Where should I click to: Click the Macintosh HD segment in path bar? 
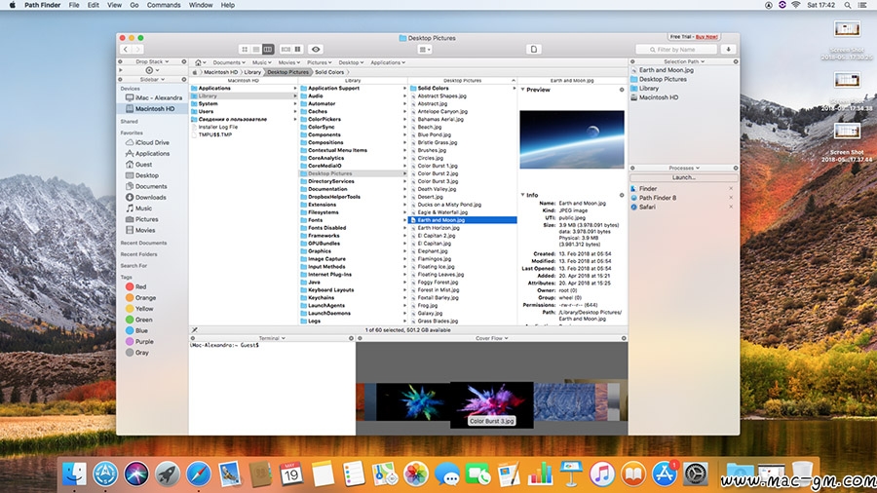click(220, 72)
